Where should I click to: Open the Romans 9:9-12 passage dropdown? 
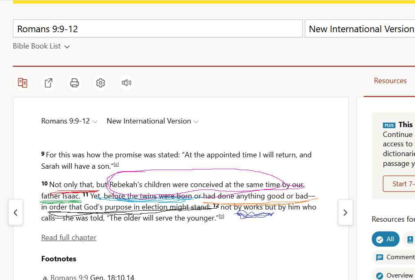point(69,121)
